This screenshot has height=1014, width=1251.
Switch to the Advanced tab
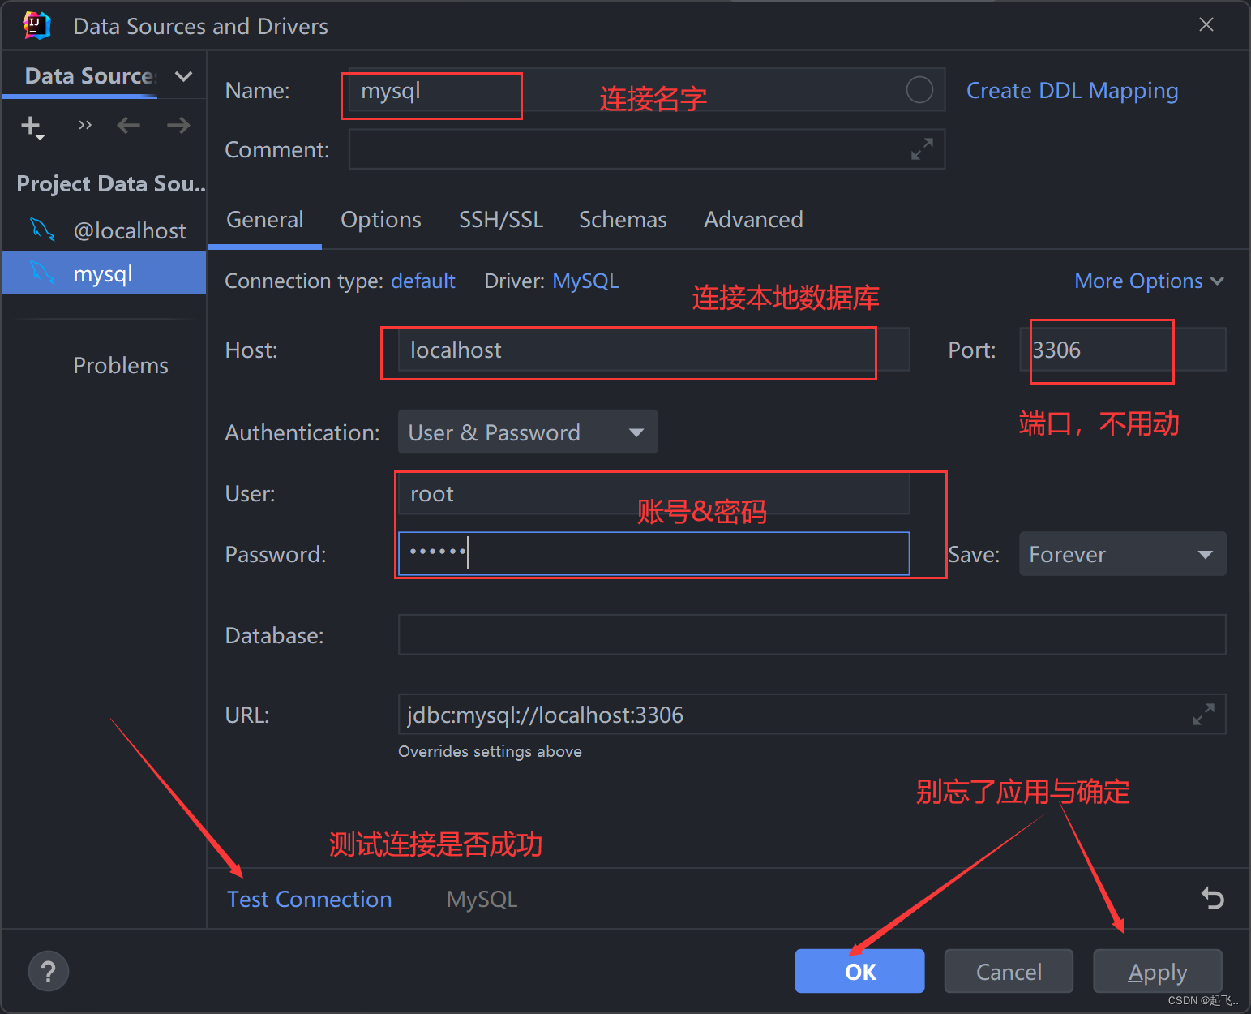click(753, 220)
